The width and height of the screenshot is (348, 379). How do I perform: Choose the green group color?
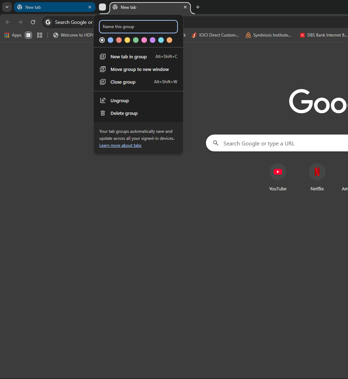point(136,40)
